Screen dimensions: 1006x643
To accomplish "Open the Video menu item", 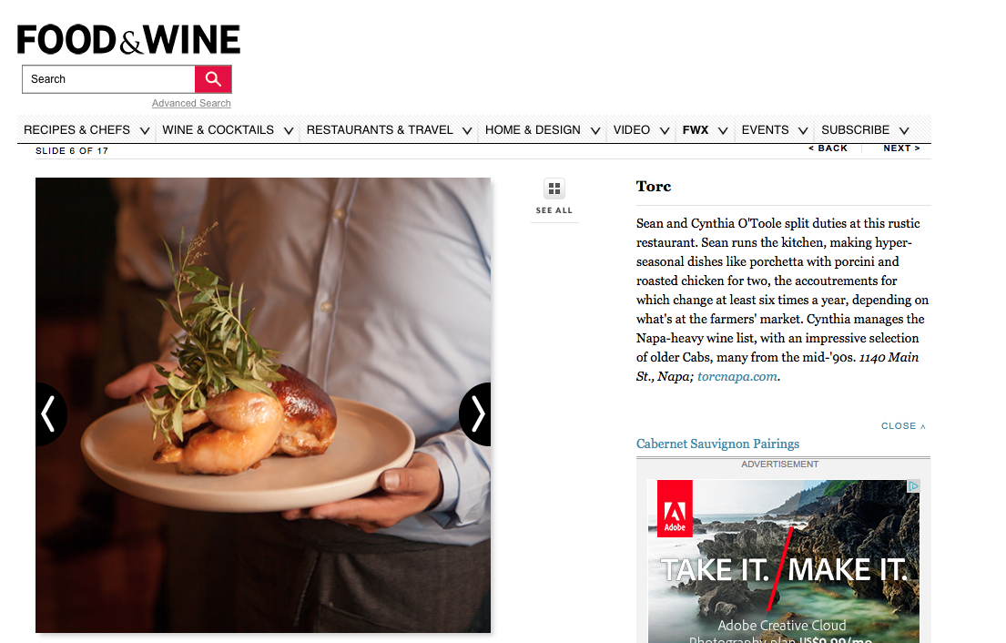I will click(x=631, y=129).
